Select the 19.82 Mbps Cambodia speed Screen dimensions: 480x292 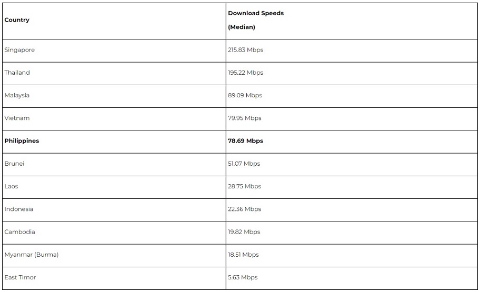click(244, 232)
